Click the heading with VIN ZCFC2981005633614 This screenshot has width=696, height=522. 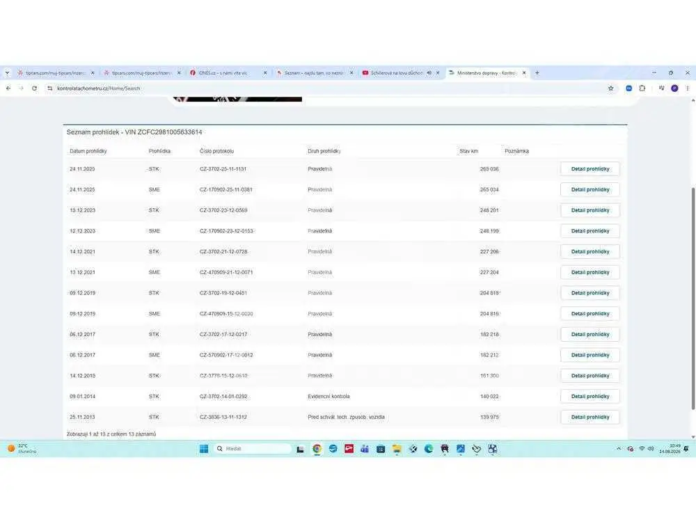coord(134,132)
